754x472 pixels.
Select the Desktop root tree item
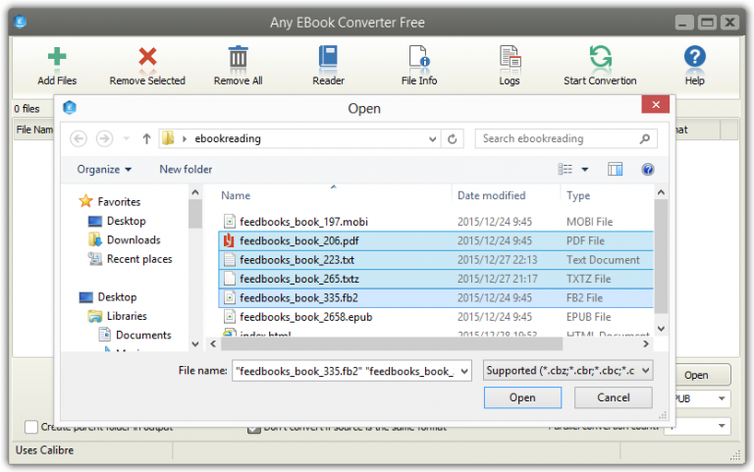[x=117, y=297]
